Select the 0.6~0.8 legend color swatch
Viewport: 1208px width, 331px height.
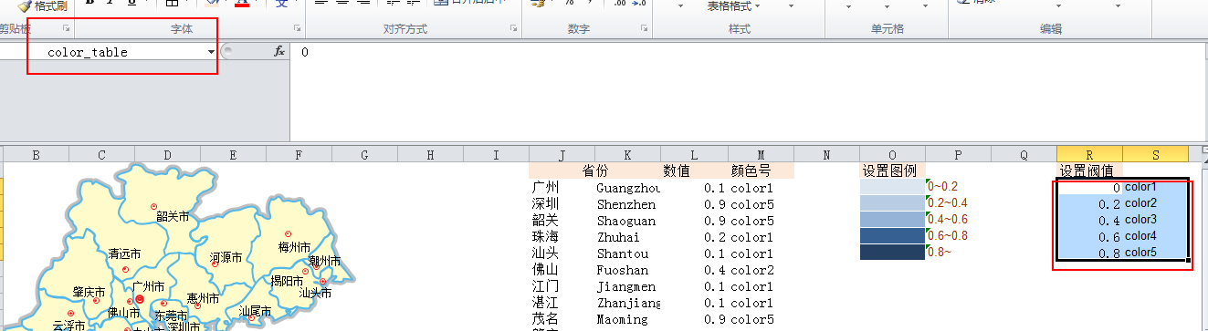tap(892, 235)
